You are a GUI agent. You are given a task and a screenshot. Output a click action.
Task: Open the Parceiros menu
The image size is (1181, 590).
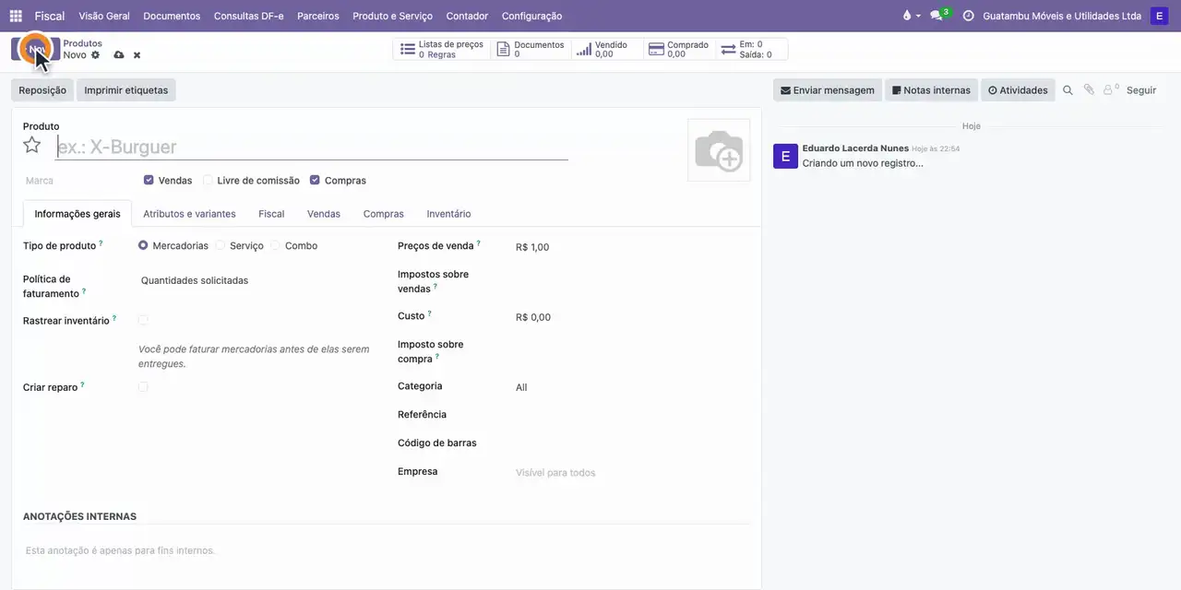(318, 16)
